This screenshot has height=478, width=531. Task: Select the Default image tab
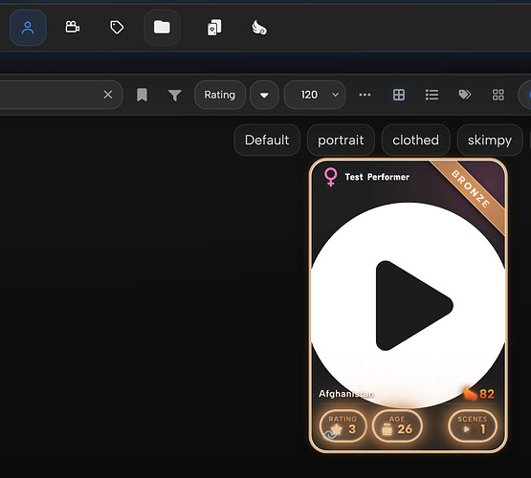click(x=267, y=140)
